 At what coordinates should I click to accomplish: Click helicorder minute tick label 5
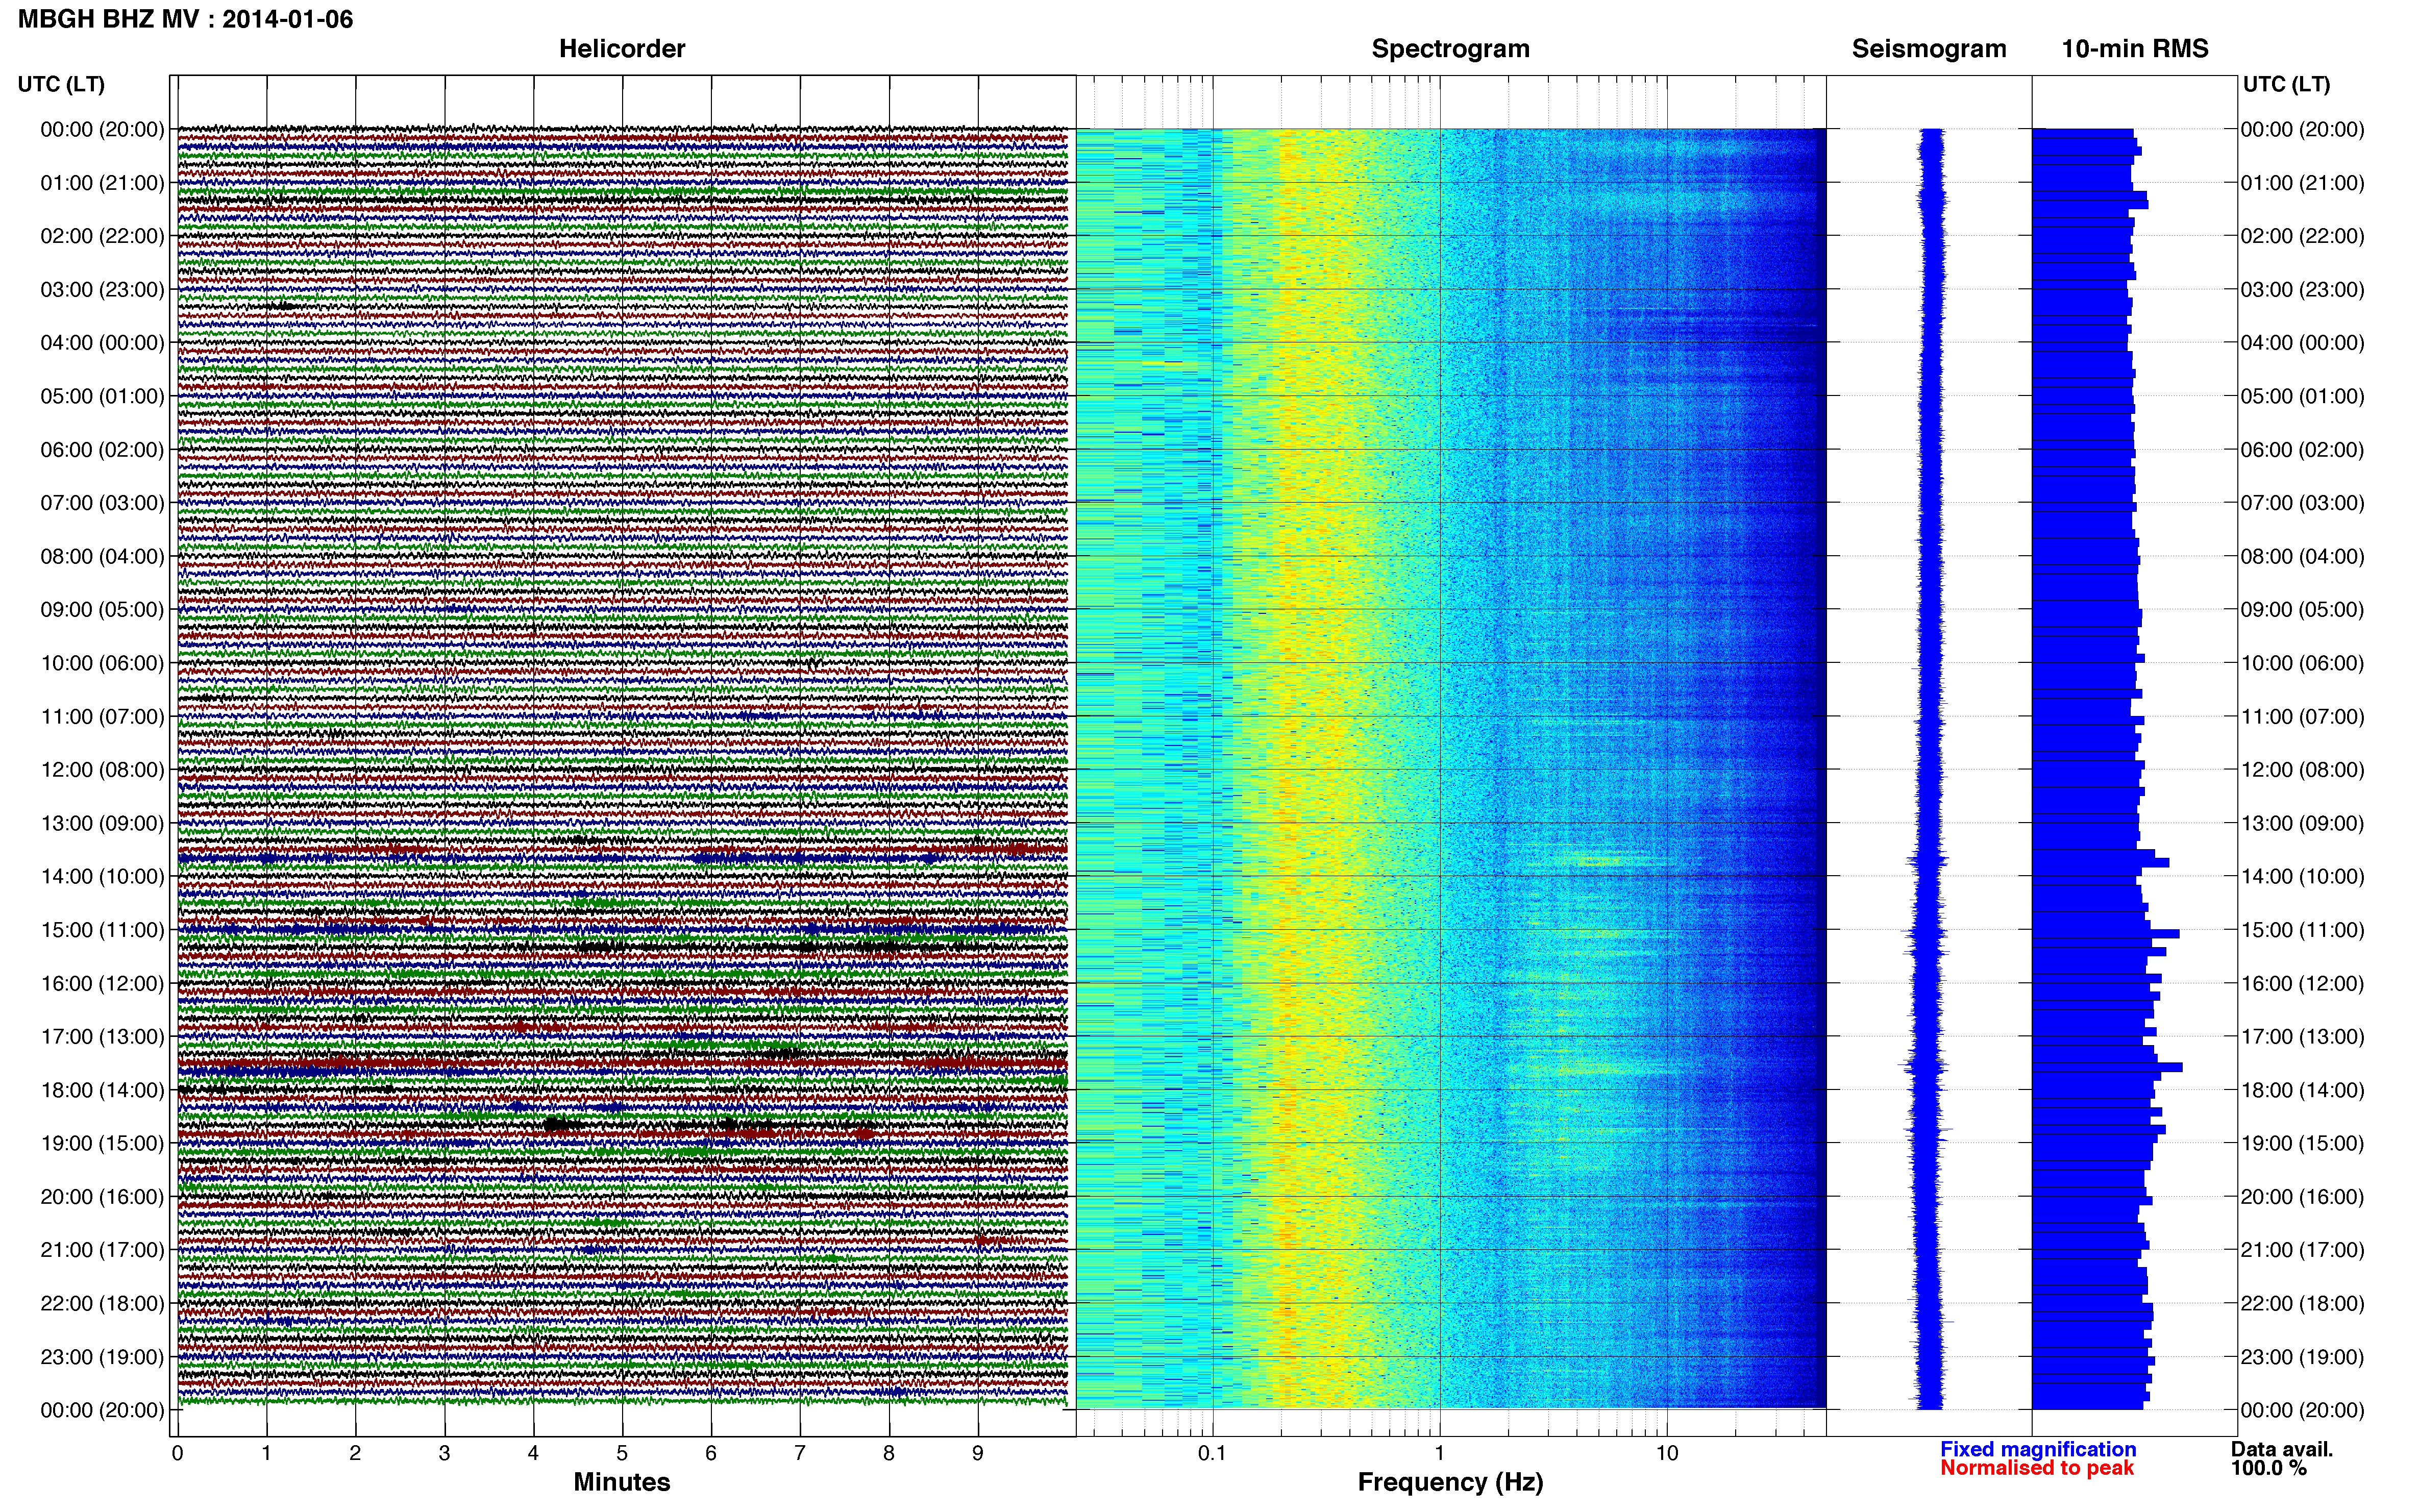(622, 1454)
